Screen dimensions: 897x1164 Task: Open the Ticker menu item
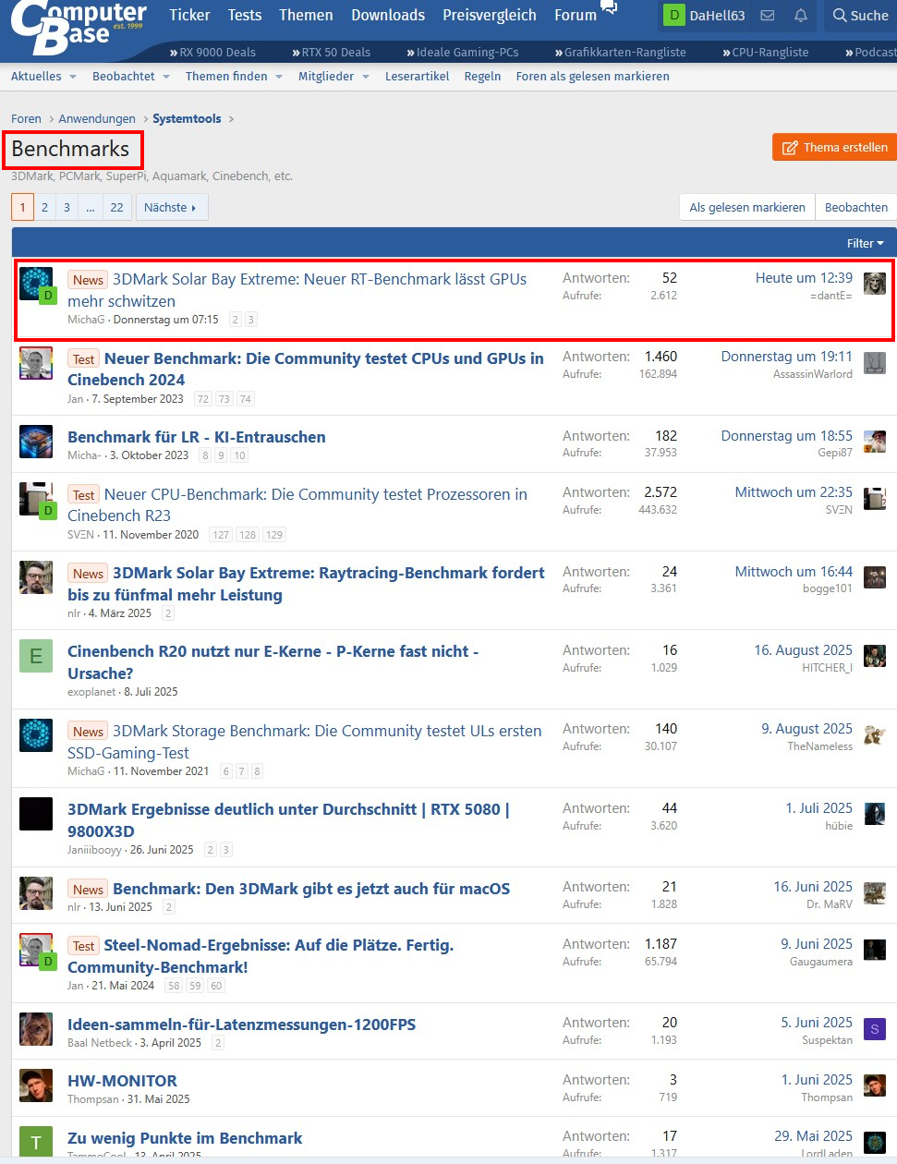coord(189,15)
